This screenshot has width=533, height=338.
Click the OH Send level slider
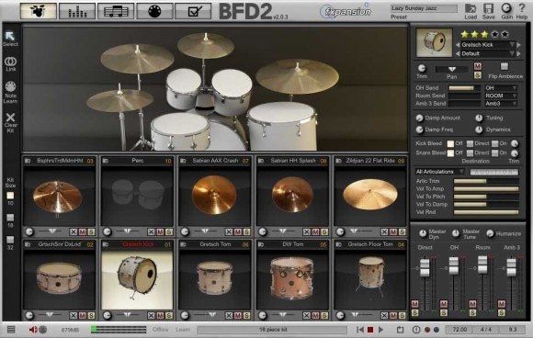tap(464, 88)
